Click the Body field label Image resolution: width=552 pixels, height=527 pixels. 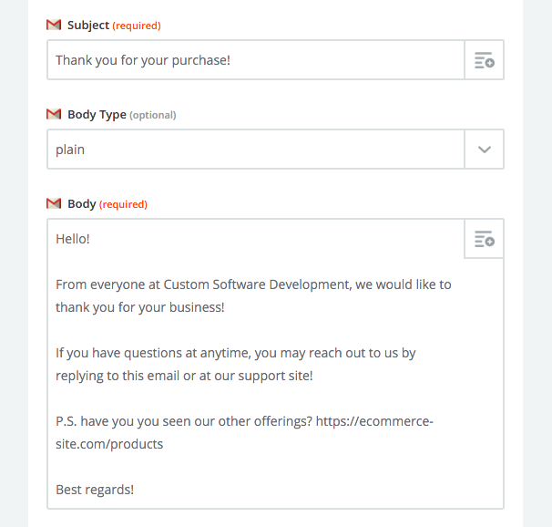point(82,203)
